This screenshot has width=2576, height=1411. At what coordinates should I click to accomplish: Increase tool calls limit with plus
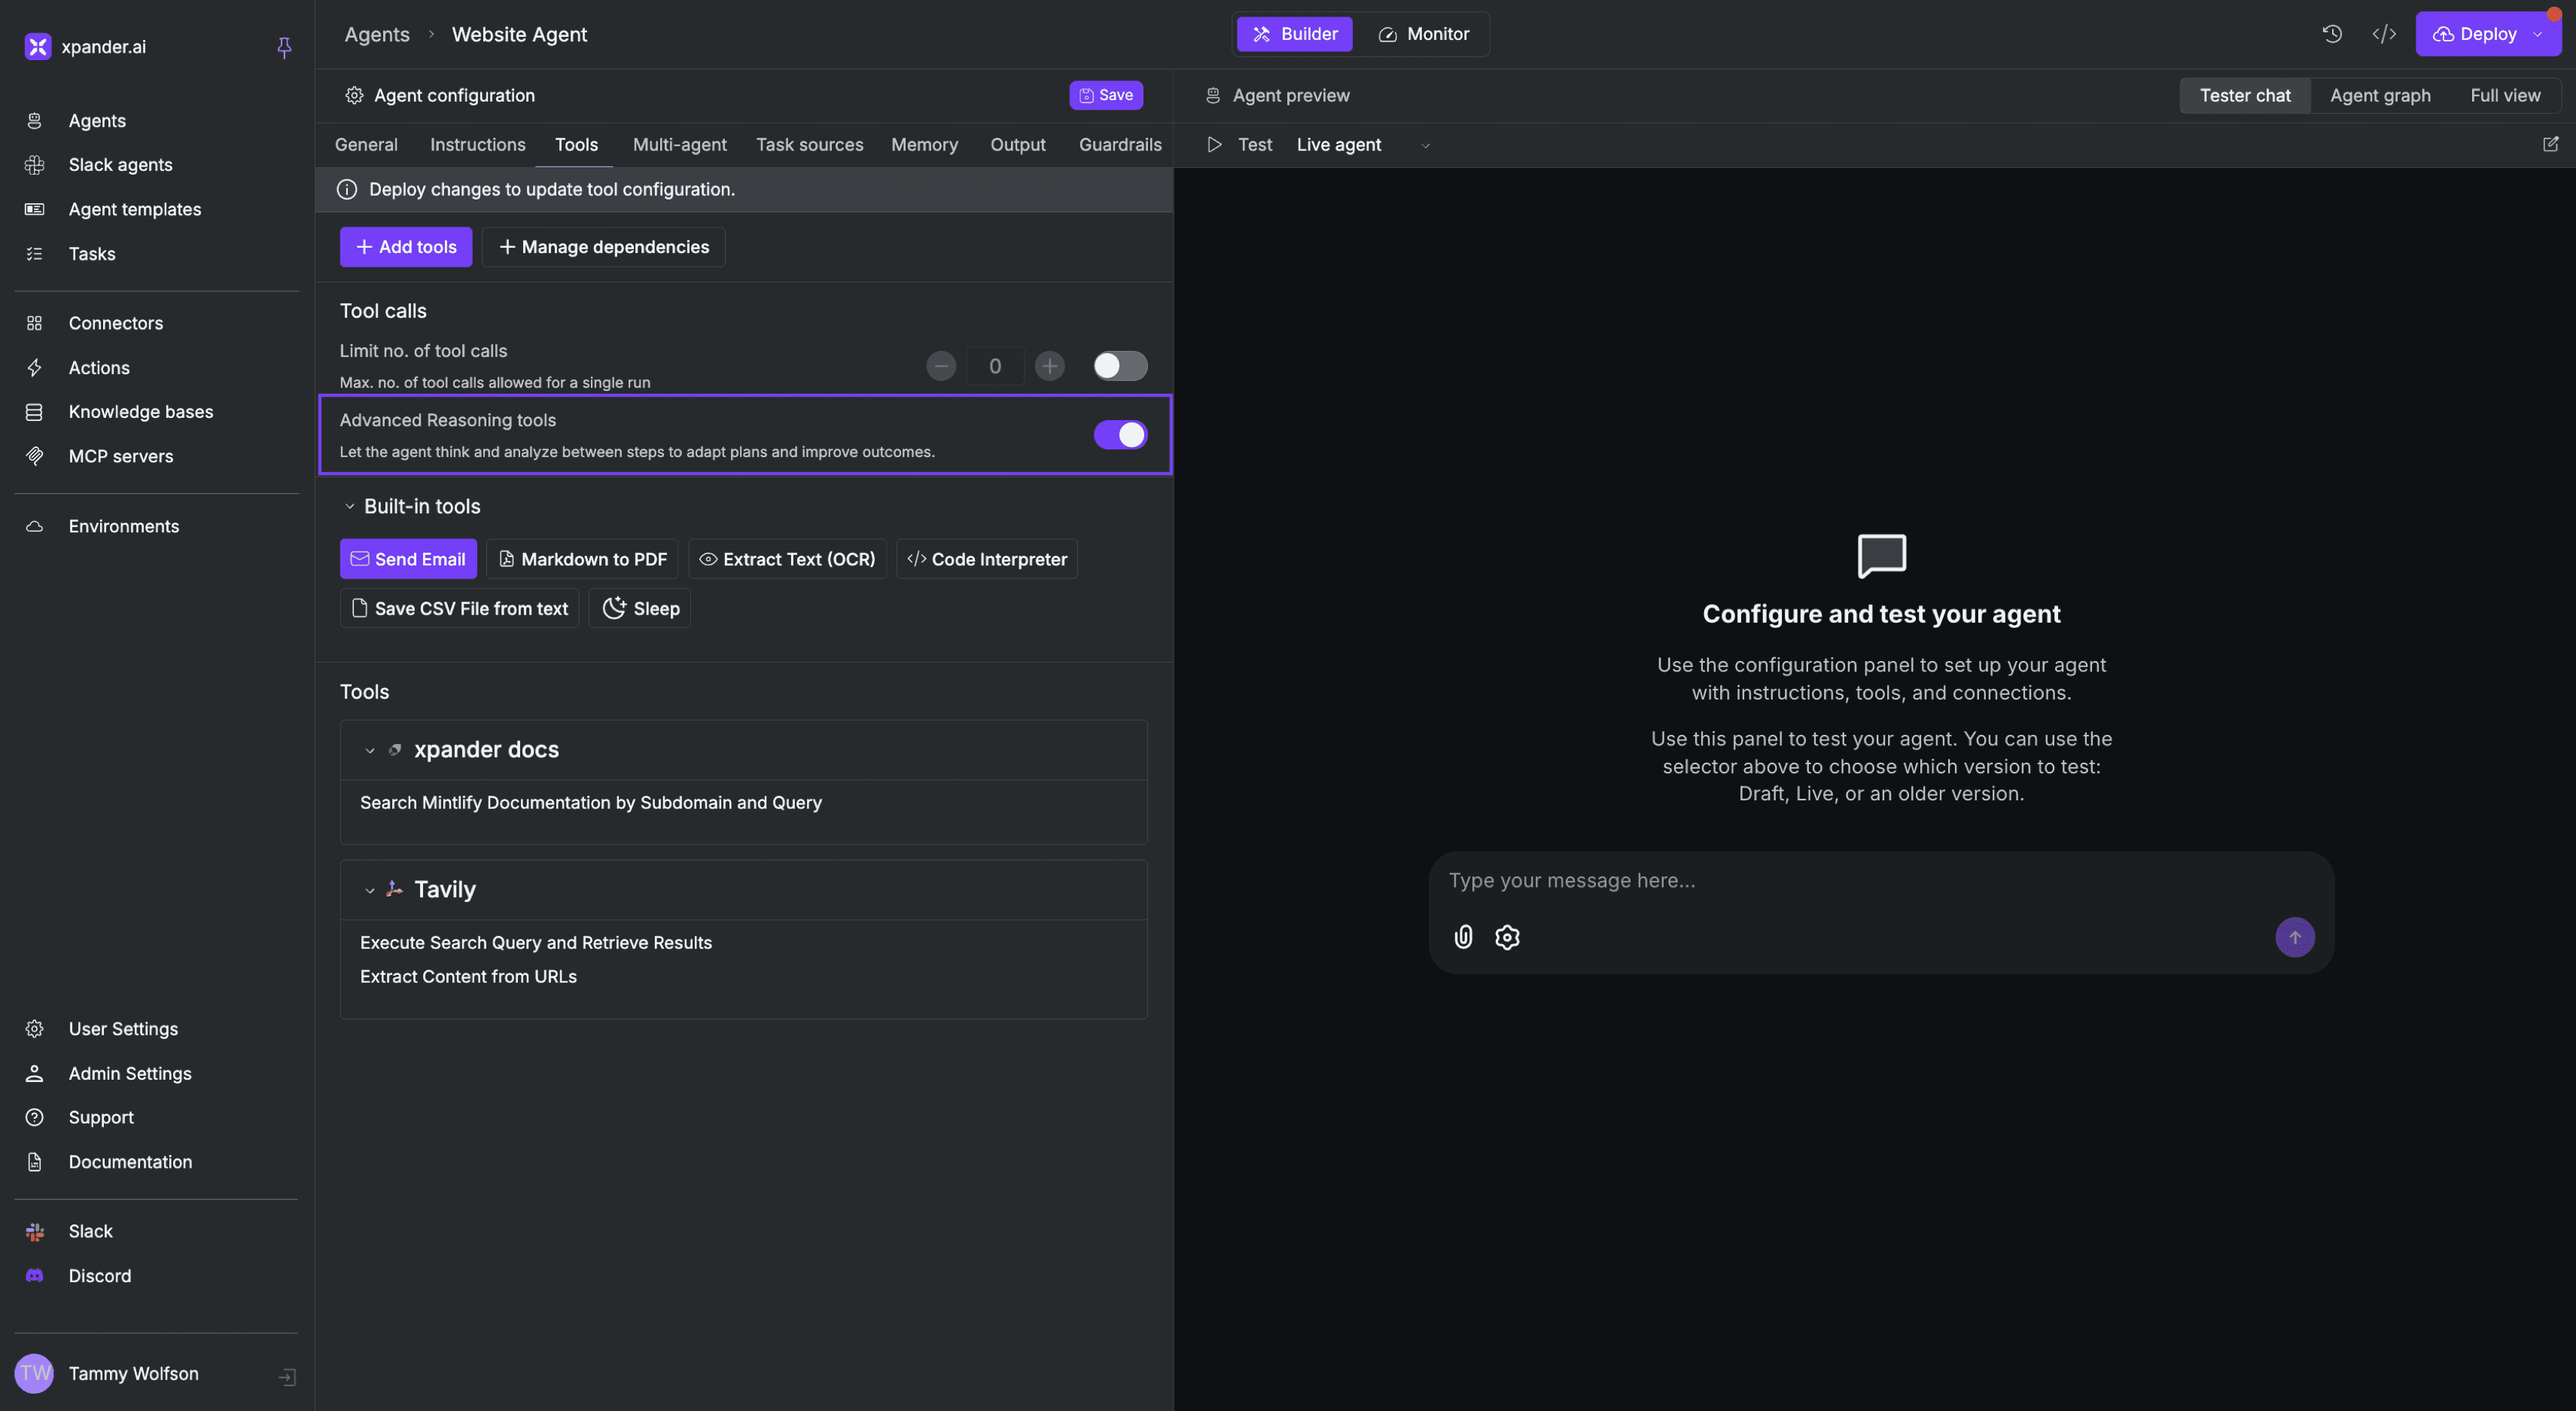point(1049,366)
